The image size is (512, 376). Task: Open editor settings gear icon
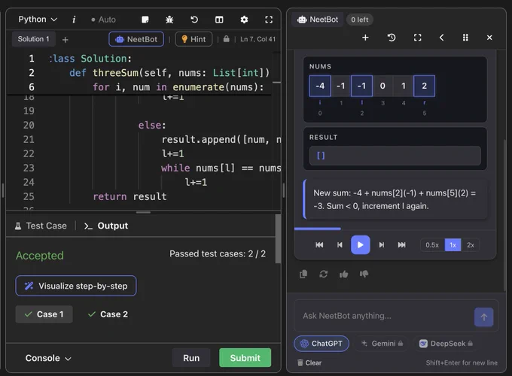pyautogui.click(x=244, y=20)
